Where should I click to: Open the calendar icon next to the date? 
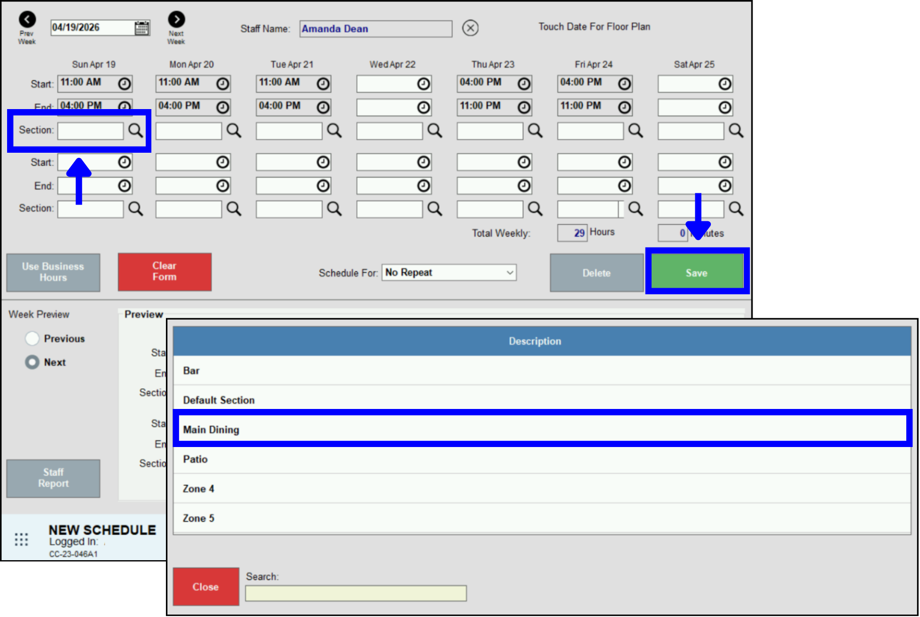(x=143, y=27)
